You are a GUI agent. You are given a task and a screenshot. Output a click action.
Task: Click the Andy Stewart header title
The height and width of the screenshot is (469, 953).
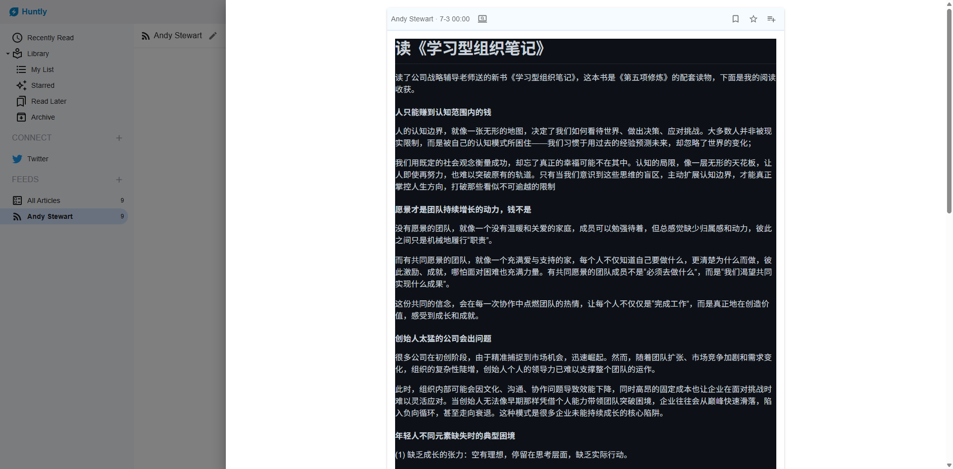coord(178,36)
